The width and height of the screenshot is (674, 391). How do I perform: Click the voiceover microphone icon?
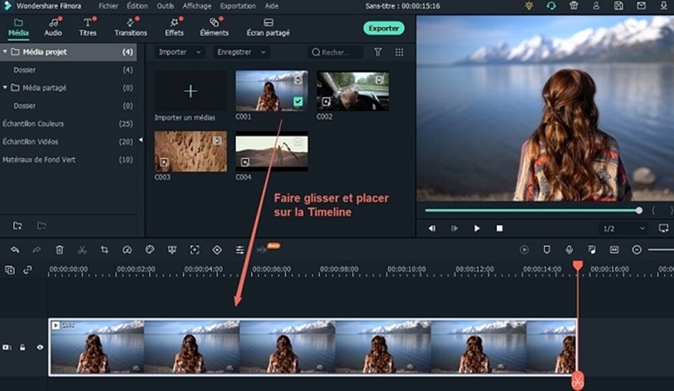tap(569, 250)
